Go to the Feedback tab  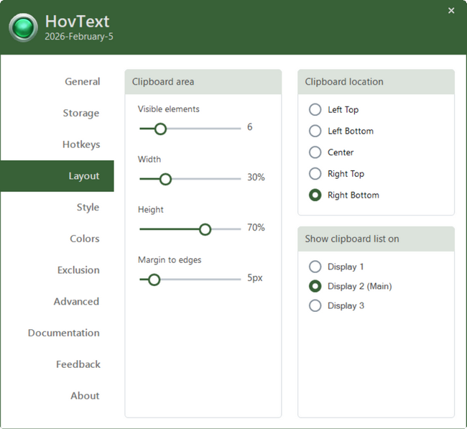click(78, 364)
